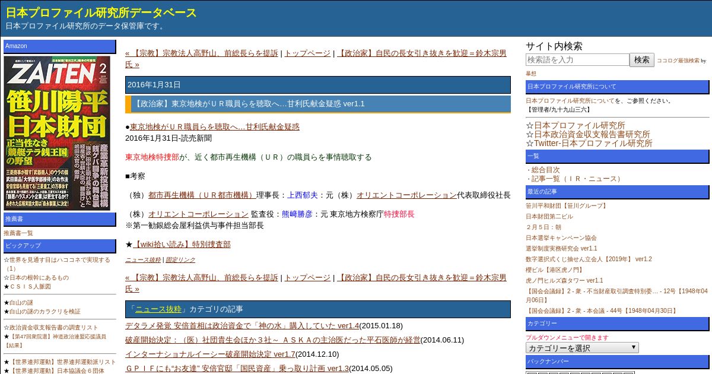Click the 検索 search button

642,60
